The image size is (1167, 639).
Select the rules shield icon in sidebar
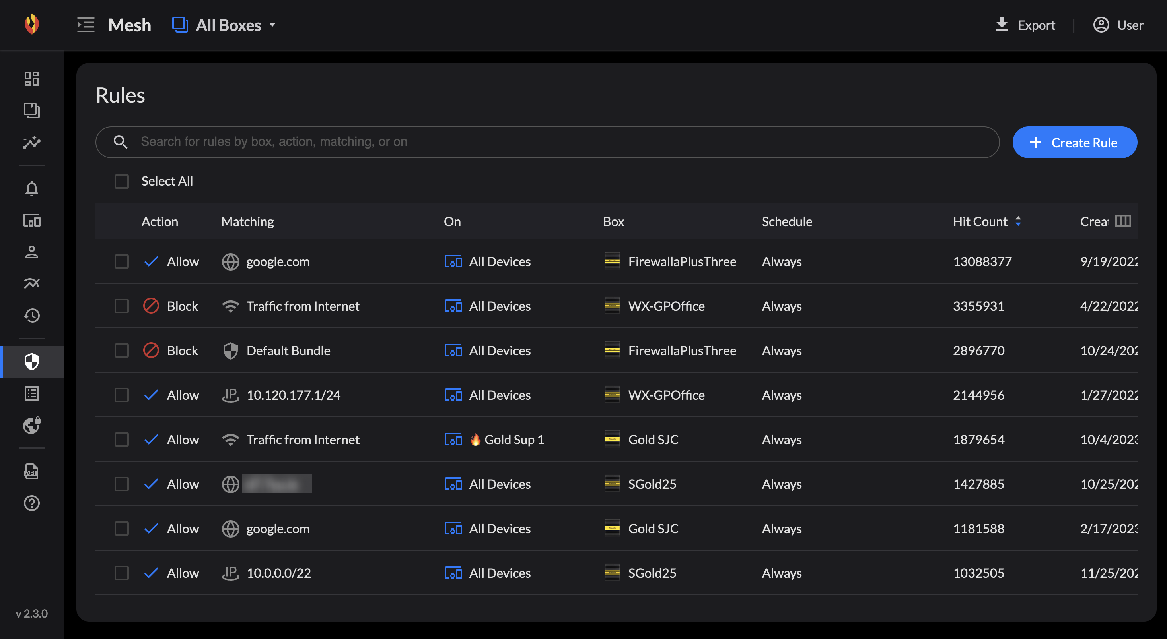tap(32, 362)
